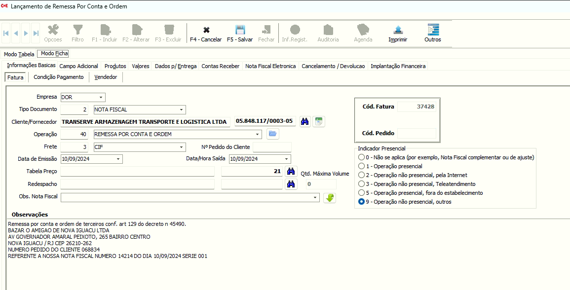The image size is (570, 290).
Task: Switch to the Produtos tab
Action: pyautogui.click(x=115, y=66)
